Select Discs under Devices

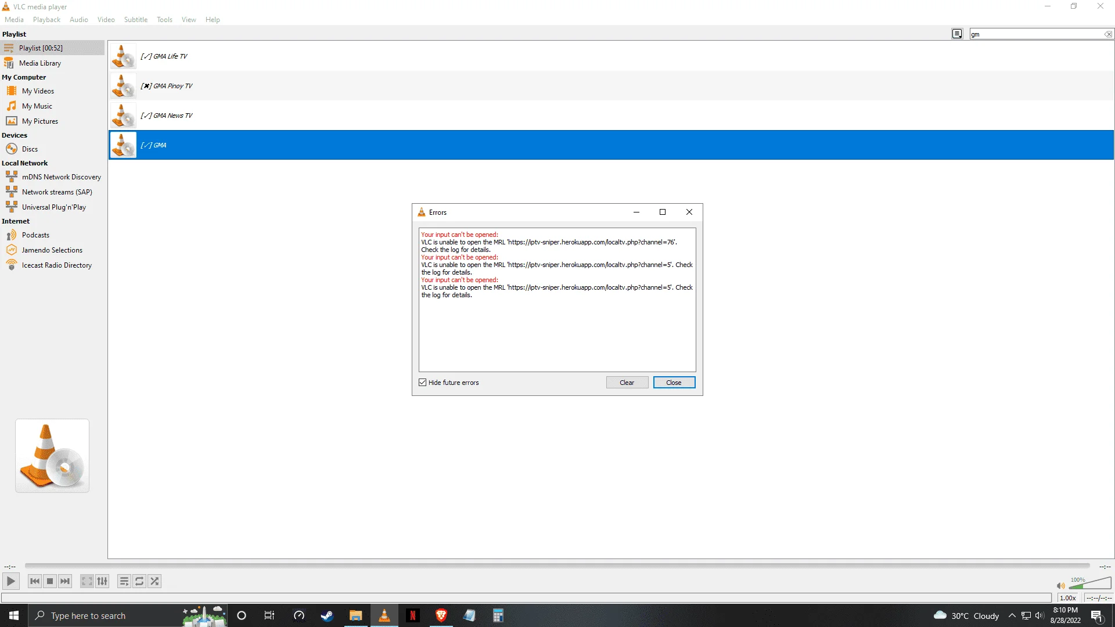pos(52,149)
